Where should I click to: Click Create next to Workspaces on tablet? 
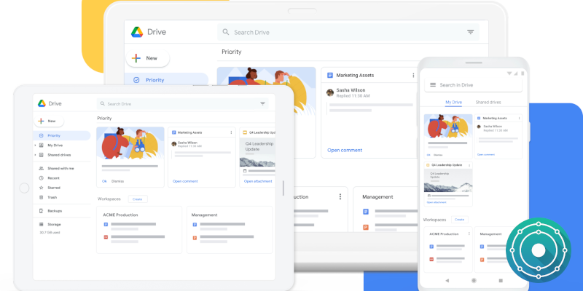pos(138,199)
